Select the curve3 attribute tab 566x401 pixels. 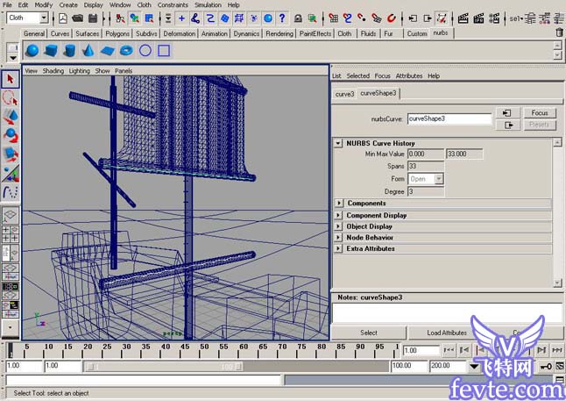(x=344, y=94)
